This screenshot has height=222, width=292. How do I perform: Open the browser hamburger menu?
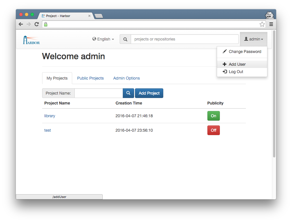(271, 24)
